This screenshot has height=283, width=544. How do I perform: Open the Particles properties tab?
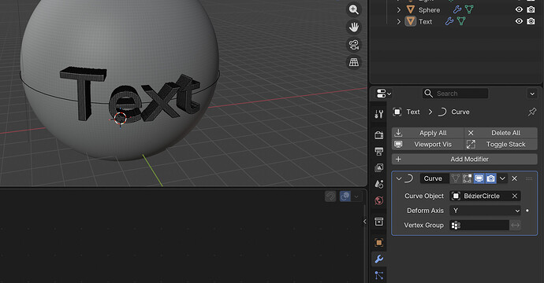coord(379,275)
